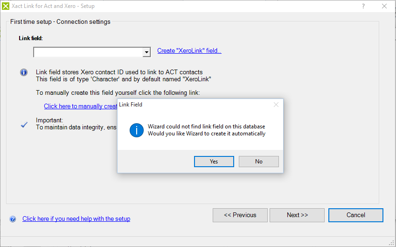Click "First time setup - Connection settings" heading

point(60,22)
